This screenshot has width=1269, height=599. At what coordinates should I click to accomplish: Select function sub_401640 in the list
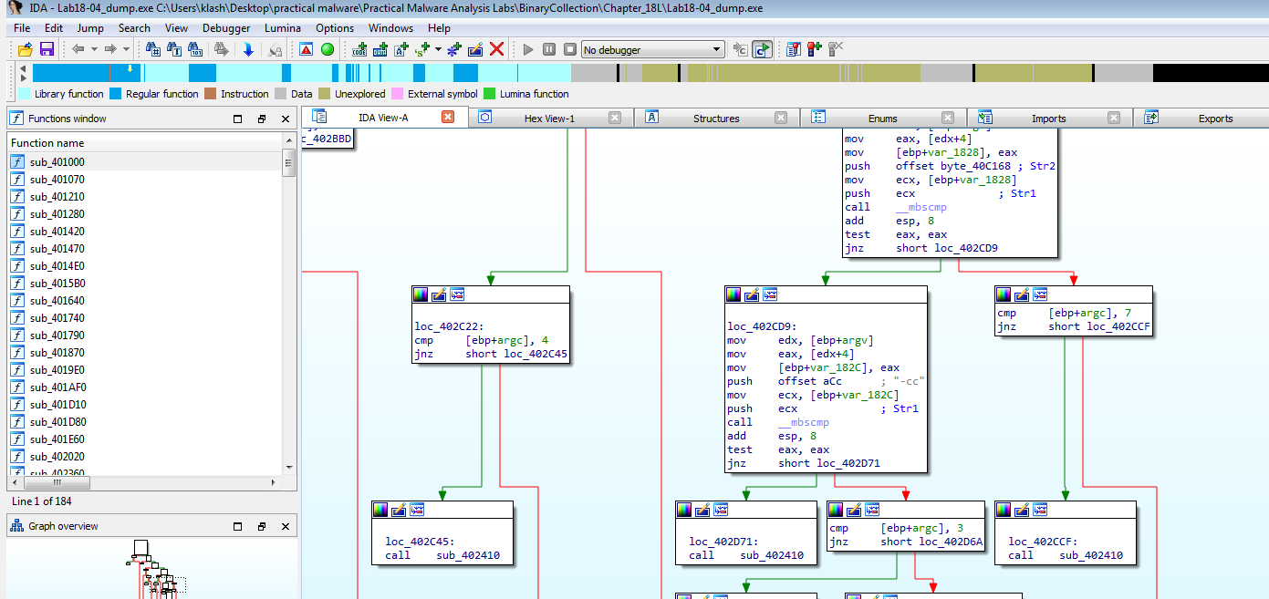tap(145, 300)
